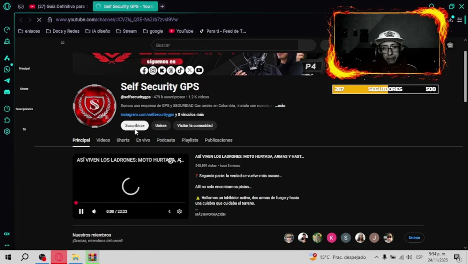Open the Playlists tab
Image resolution: width=468 pixels, height=264 pixels.
coord(190,140)
